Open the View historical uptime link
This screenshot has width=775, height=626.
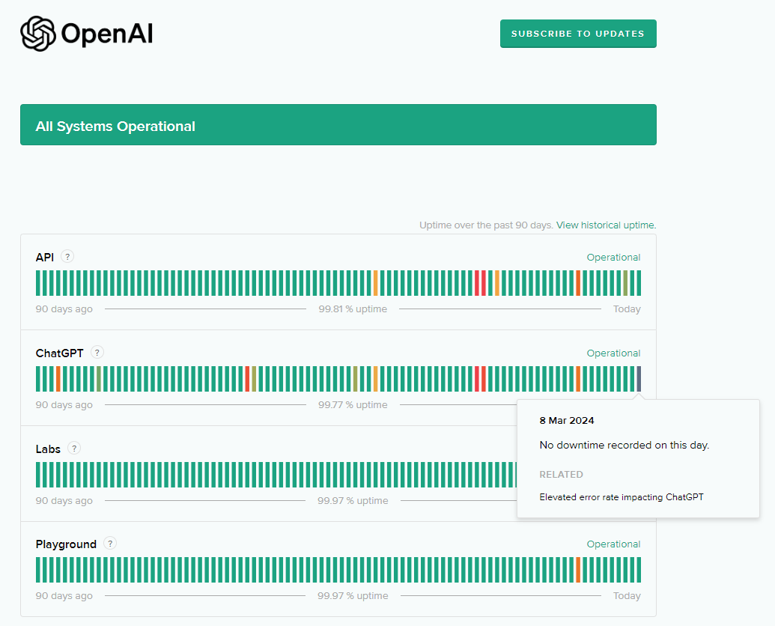(606, 225)
